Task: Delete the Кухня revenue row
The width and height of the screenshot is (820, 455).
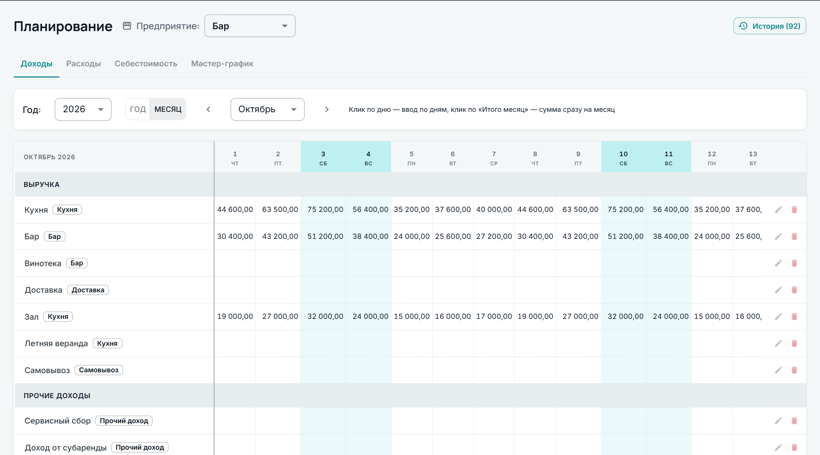Action: tap(794, 210)
